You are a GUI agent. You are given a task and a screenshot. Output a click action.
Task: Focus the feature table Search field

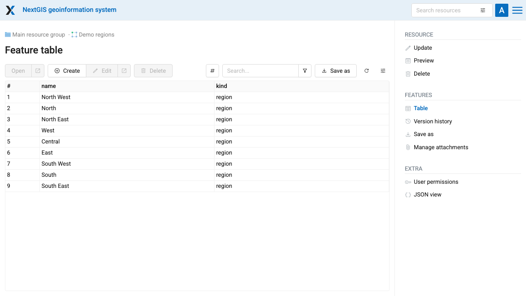coord(261,71)
